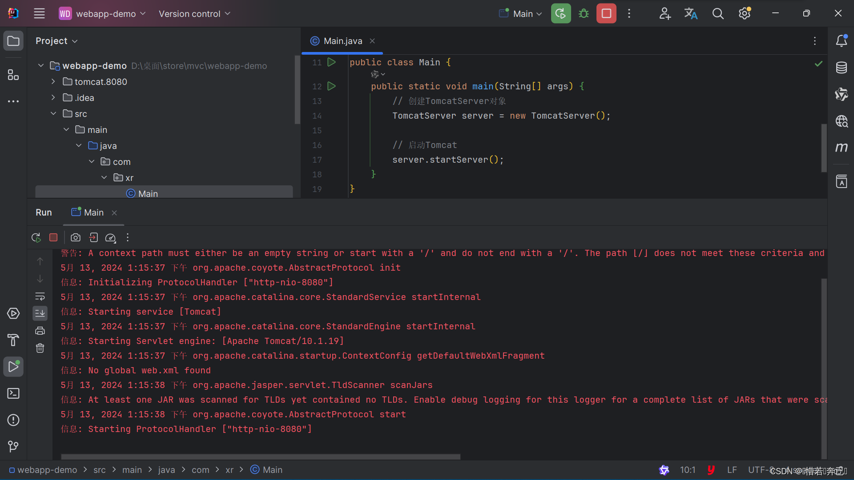The width and height of the screenshot is (854, 480).
Task: Open the Terminal tool window
Action: tap(13, 393)
